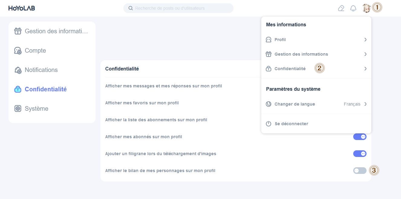Click the gift icon beside Gestion des informations sidebar

[x=18, y=31]
